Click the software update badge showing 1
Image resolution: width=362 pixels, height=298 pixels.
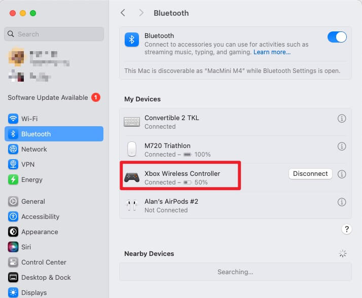96,97
